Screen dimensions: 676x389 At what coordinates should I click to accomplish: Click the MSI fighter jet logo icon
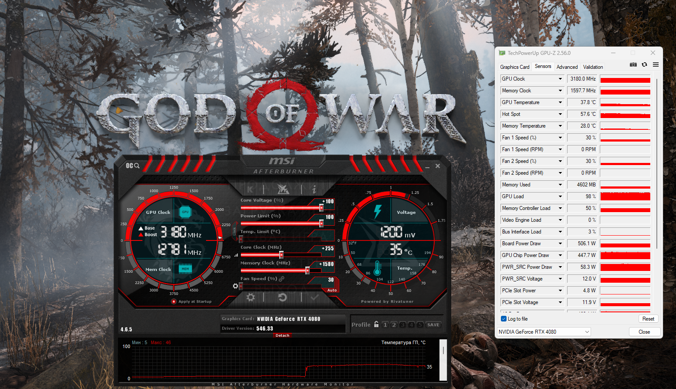[x=283, y=189]
